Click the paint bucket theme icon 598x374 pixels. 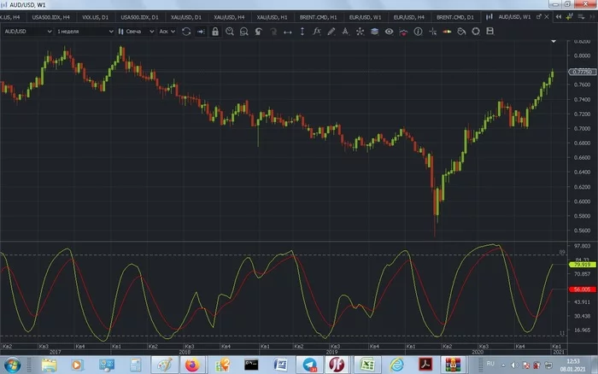pos(461,32)
